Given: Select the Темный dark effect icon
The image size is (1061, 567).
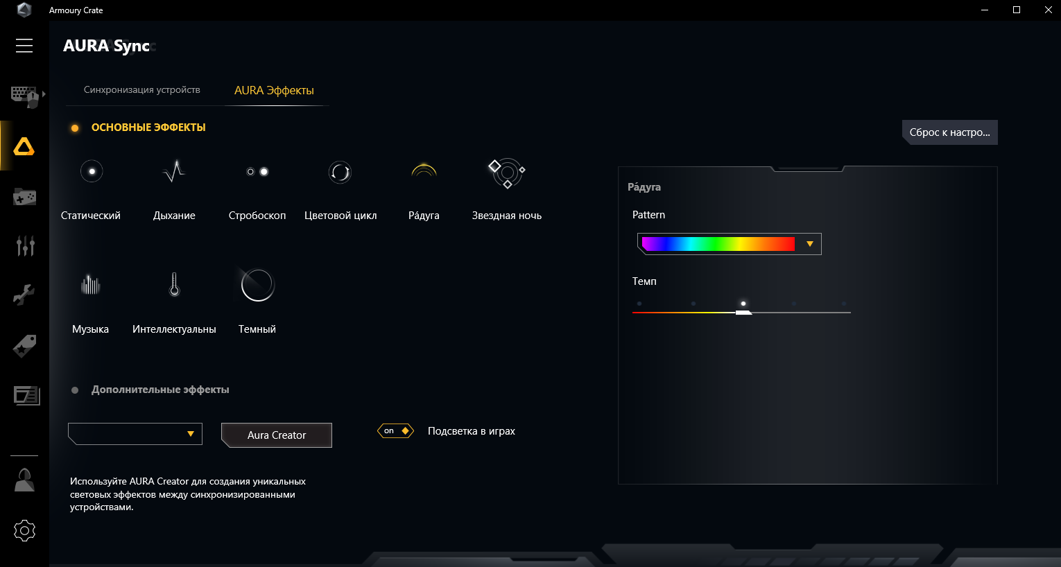Looking at the screenshot, I should click(x=257, y=284).
